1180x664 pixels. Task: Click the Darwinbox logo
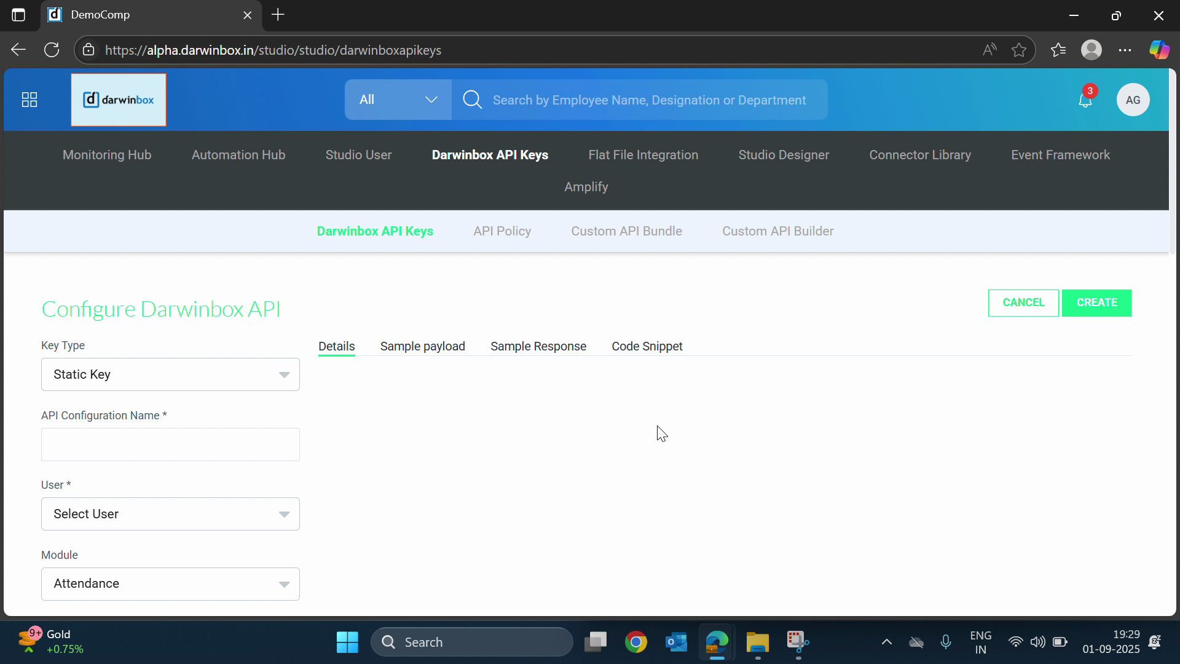[119, 100]
